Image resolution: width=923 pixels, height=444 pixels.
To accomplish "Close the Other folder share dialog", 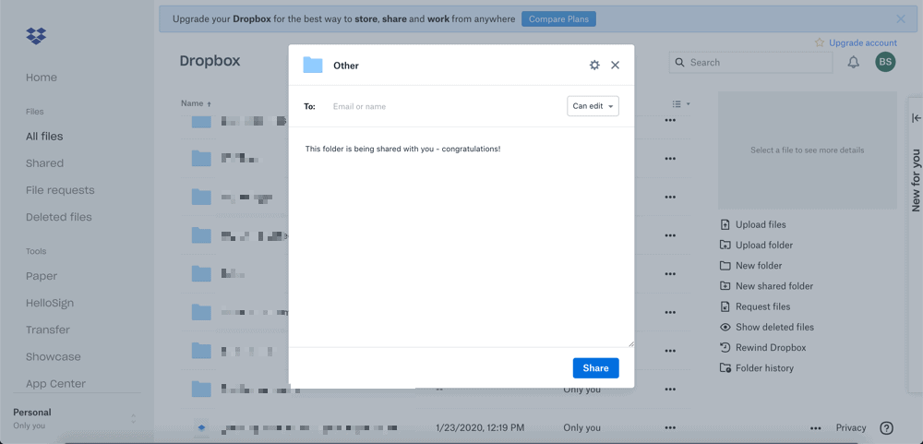I will [x=615, y=66].
